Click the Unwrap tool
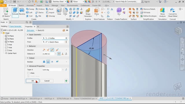Image resolution: width=185 pixels, height=104 pixels. [51, 16]
